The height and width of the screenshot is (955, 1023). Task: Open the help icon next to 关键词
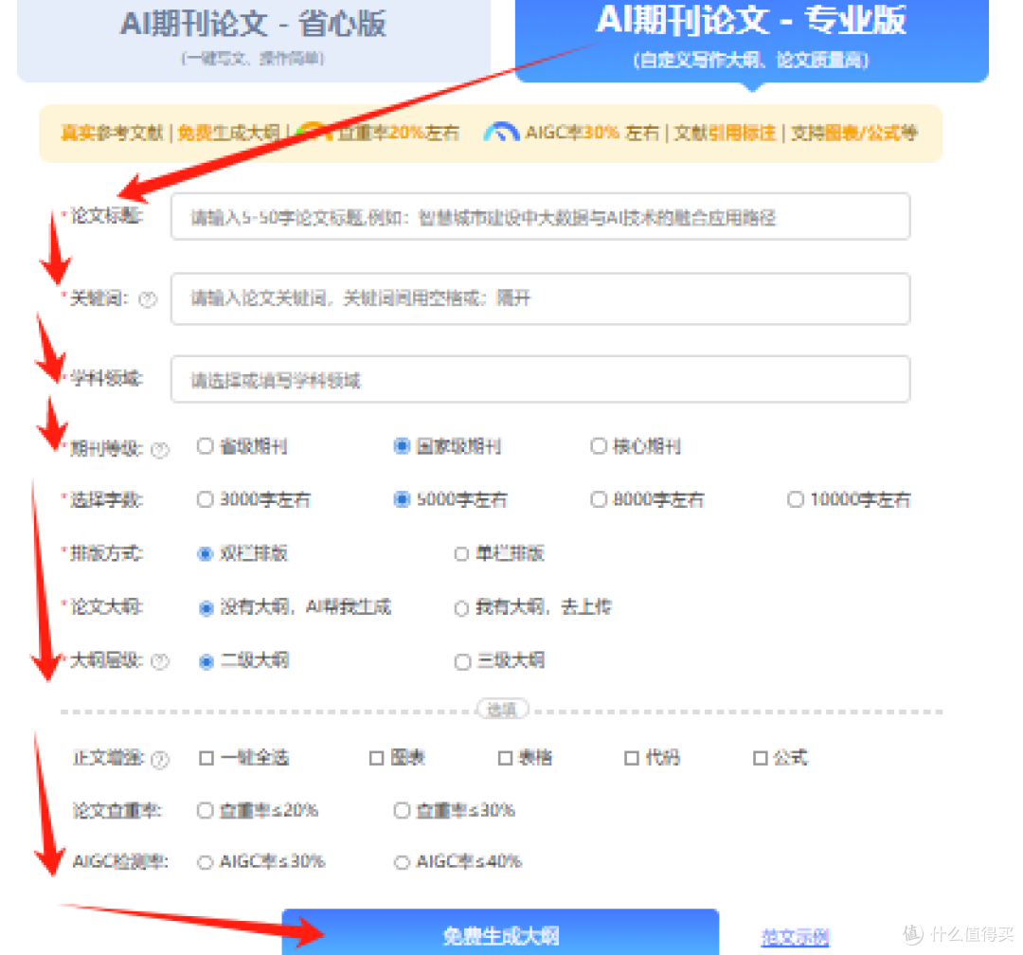[x=148, y=299]
